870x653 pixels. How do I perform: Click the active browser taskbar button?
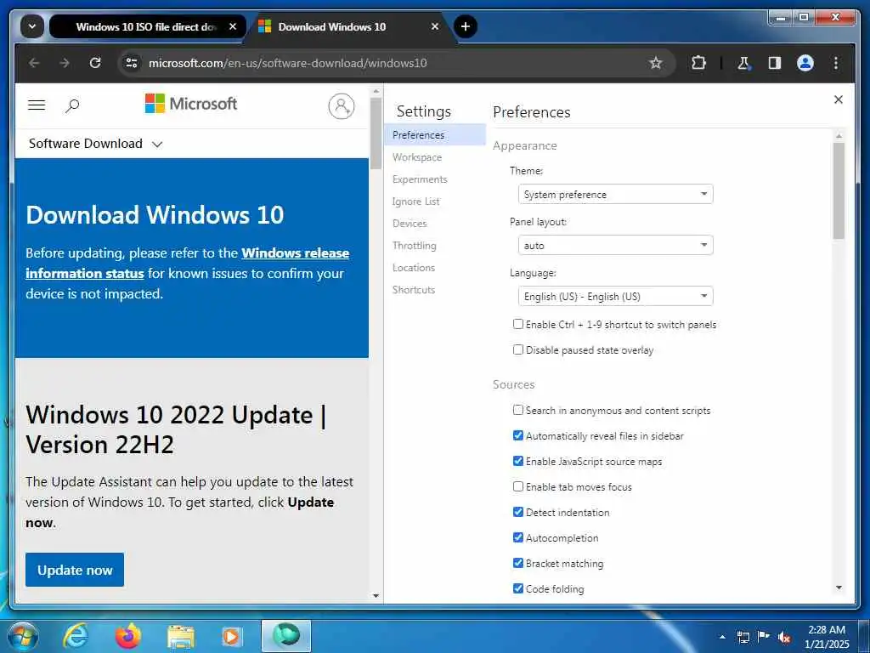tap(286, 636)
